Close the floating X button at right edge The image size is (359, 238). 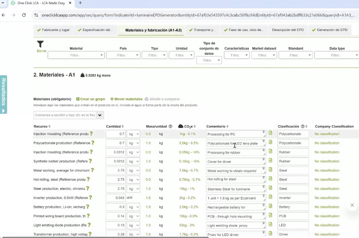click(x=352, y=205)
